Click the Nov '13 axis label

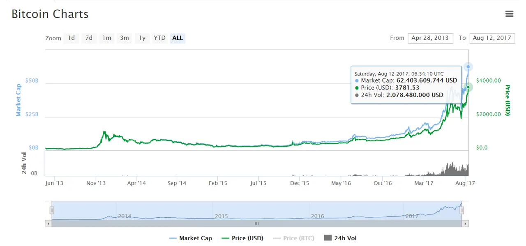pyautogui.click(x=97, y=183)
